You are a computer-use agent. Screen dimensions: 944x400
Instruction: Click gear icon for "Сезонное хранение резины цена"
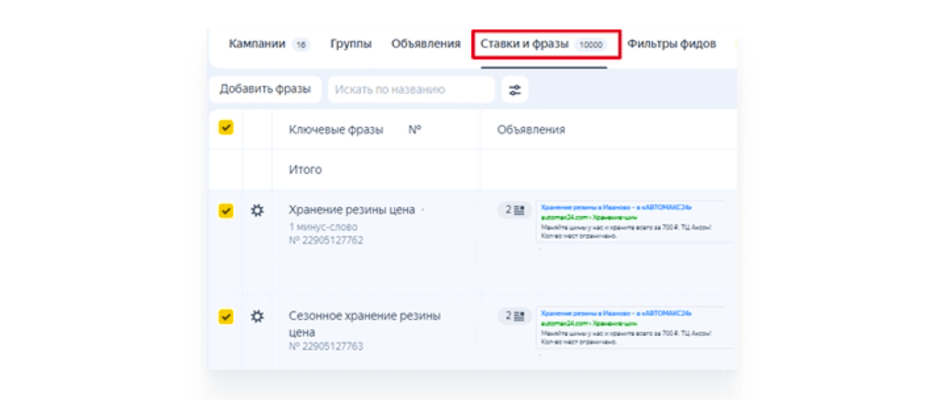click(x=258, y=317)
